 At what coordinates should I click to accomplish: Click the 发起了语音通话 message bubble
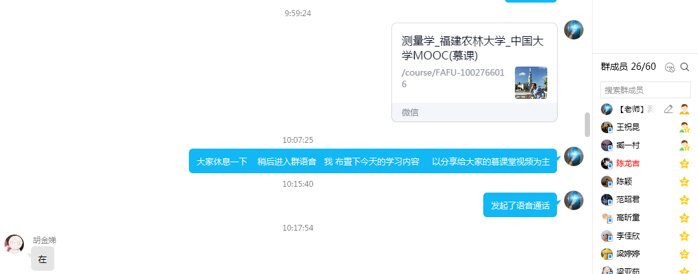(x=520, y=205)
